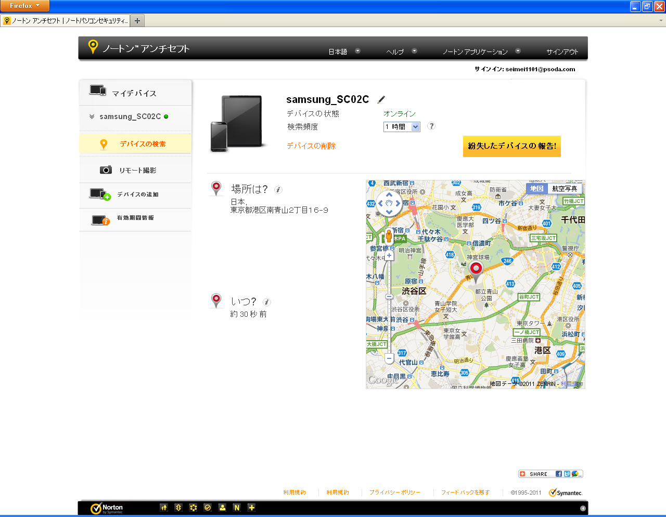Click the オンライン device status text
The image size is (666, 517).
tap(400, 113)
